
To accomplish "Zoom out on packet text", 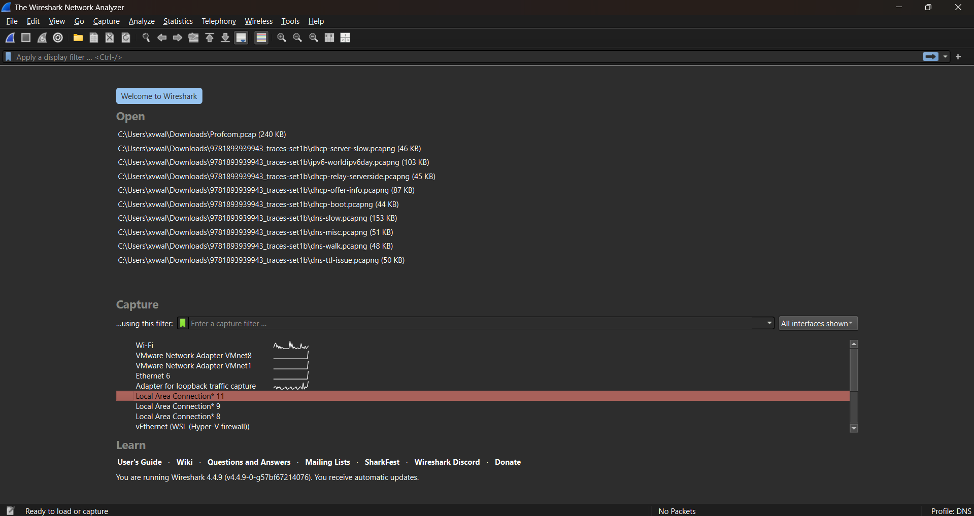I will pyautogui.click(x=297, y=38).
